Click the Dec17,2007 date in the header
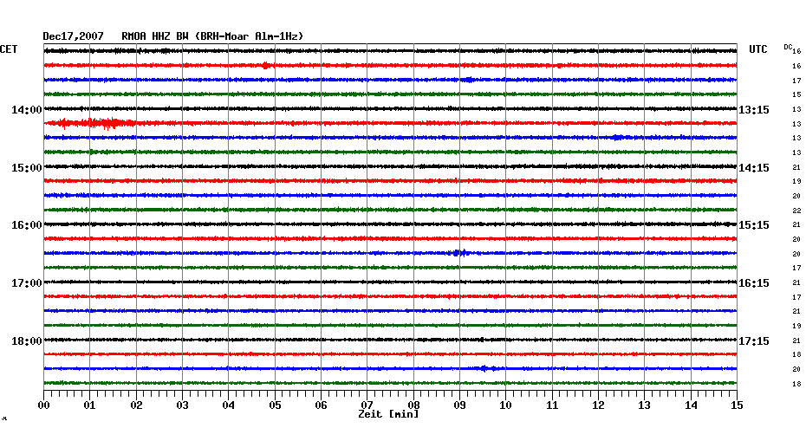This screenshot has width=806, height=428. click(x=74, y=36)
